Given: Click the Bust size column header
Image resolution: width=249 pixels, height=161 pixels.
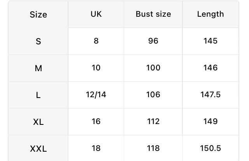Looking at the screenshot, I should pos(153,14).
